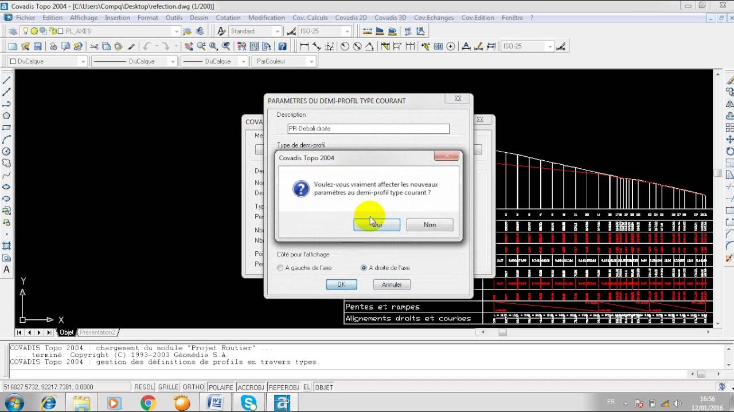Viewport: 734px width, 412px height.
Task: Click the Paste clipboard icon
Action: coord(118,46)
